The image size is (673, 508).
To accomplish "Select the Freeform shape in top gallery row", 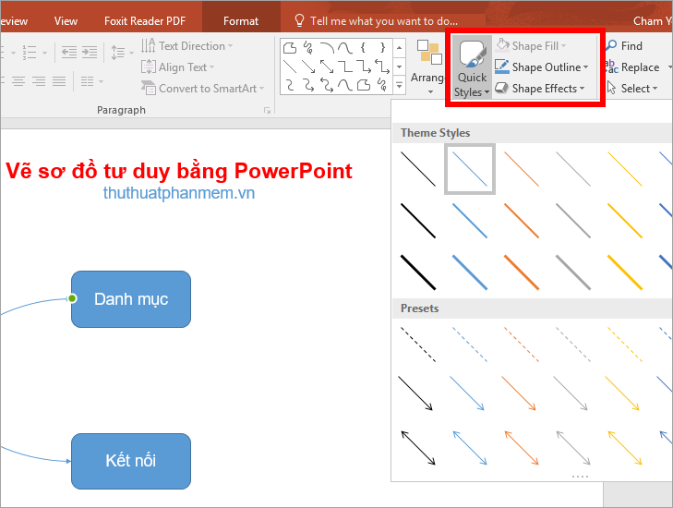I will click(290, 48).
